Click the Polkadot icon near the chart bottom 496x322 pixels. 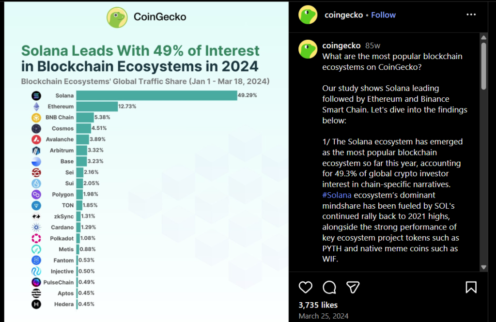coord(36,238)
